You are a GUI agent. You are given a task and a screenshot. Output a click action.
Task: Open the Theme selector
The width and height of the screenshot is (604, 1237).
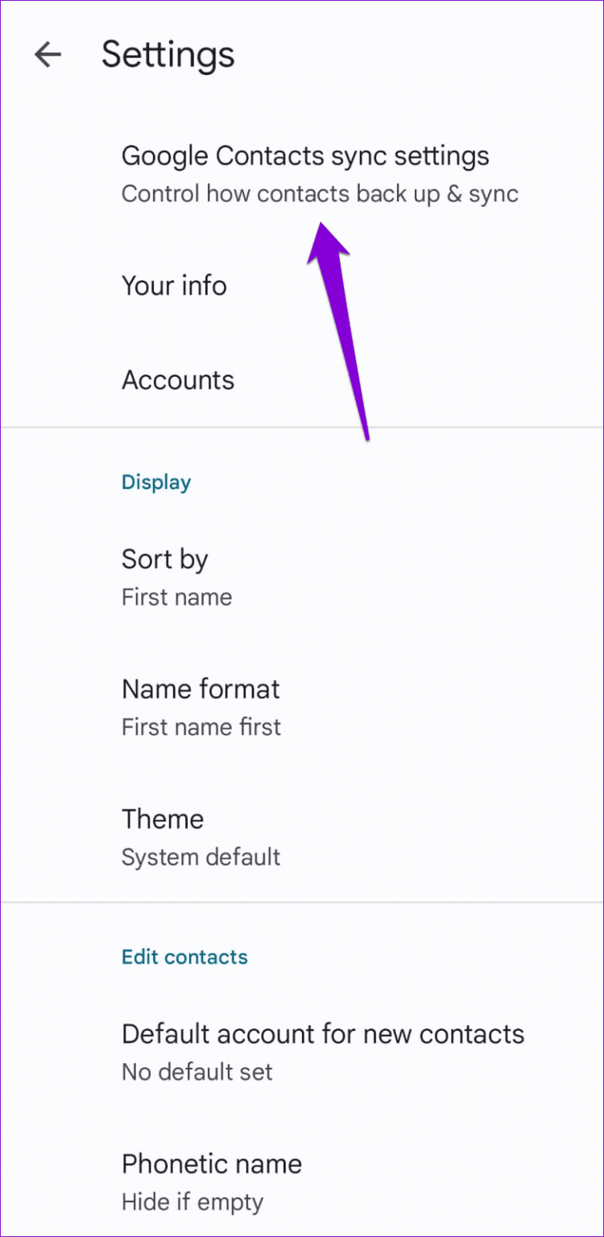[x=163, y=819]
